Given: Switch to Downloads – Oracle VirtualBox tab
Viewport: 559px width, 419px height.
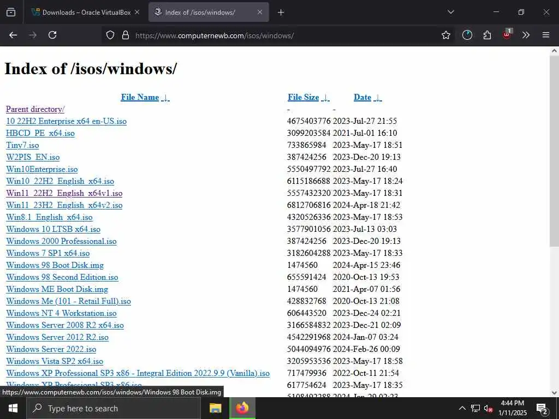Looking at the screenshot, I should click(85, 12).
